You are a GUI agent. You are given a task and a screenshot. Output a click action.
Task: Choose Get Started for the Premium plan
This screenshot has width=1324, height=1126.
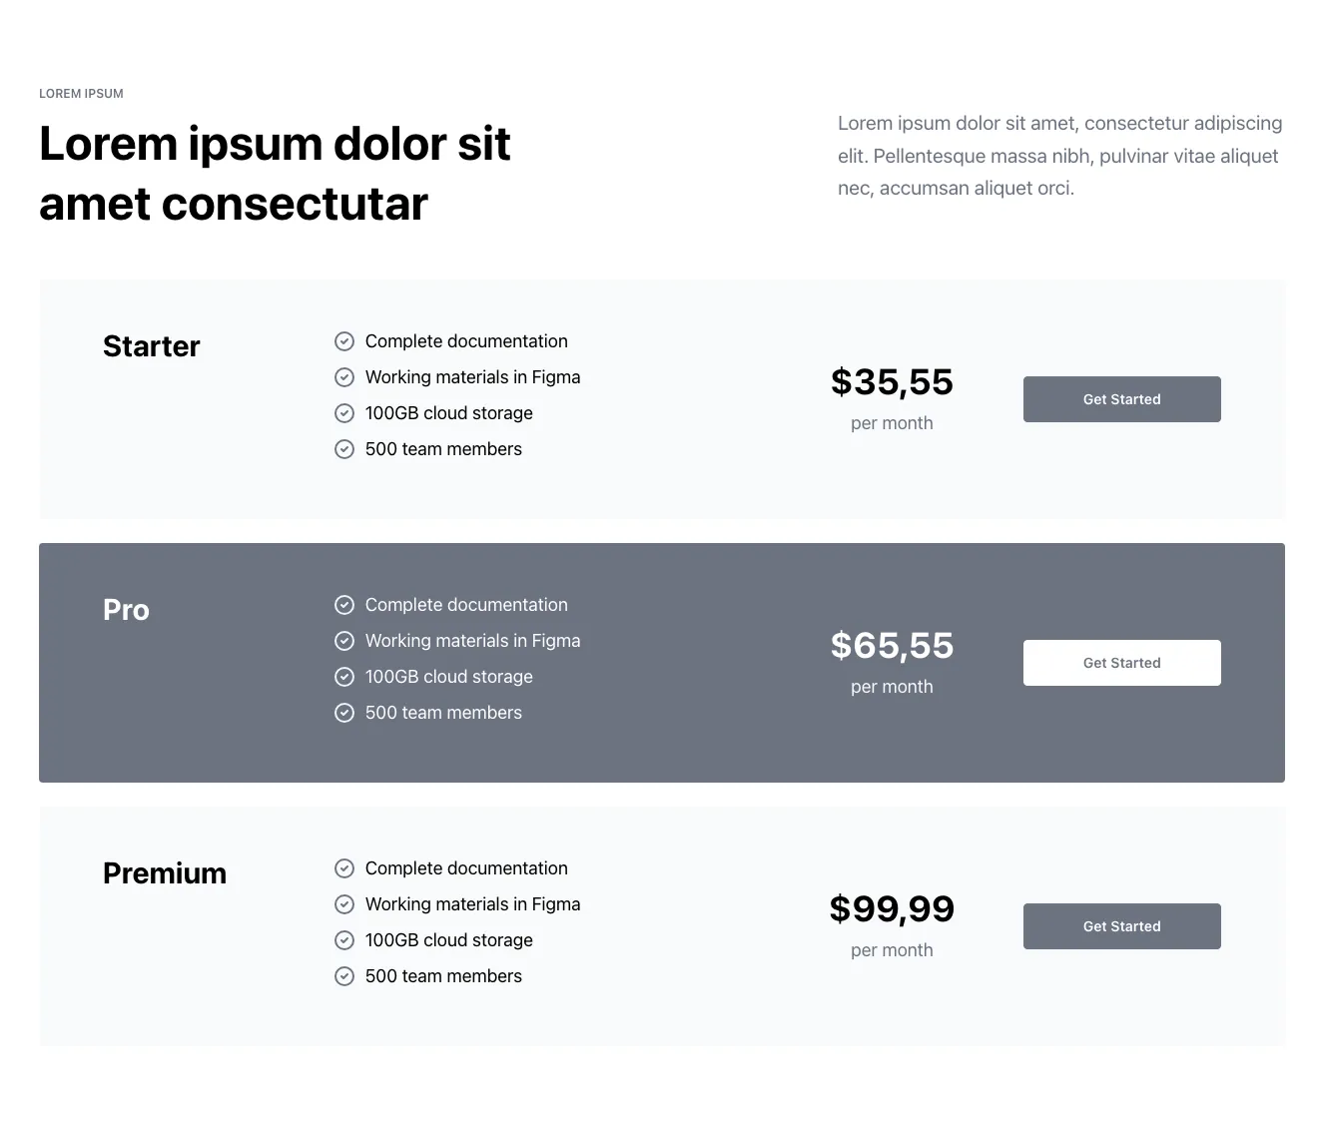pos(1121,926)
